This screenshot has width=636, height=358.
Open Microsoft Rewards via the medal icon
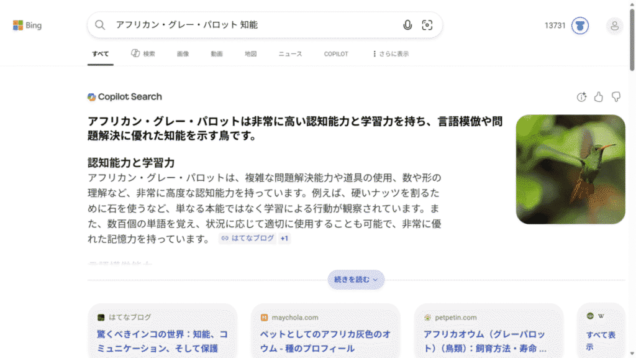tap(579, 26)
